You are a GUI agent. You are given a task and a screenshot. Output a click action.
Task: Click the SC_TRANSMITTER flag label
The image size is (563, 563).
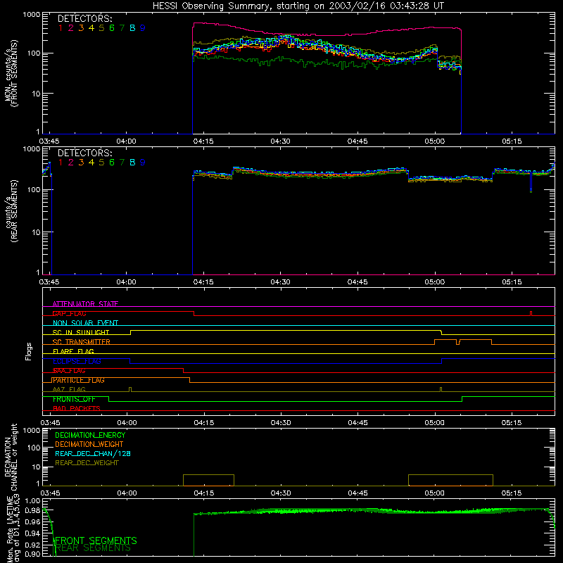pos(82,342)
